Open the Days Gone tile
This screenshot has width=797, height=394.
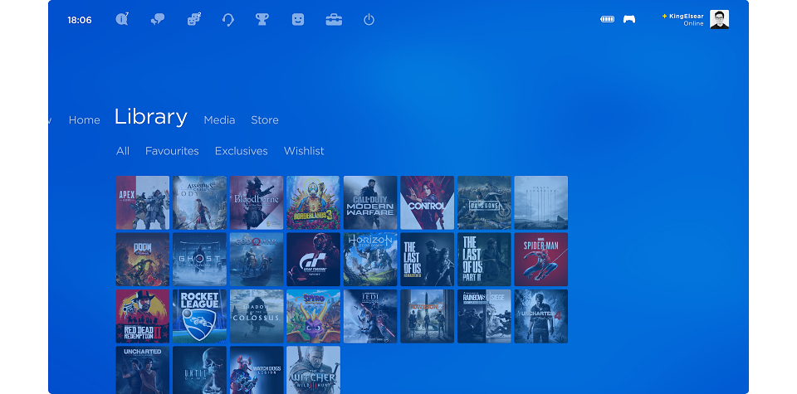coord(484,202)
